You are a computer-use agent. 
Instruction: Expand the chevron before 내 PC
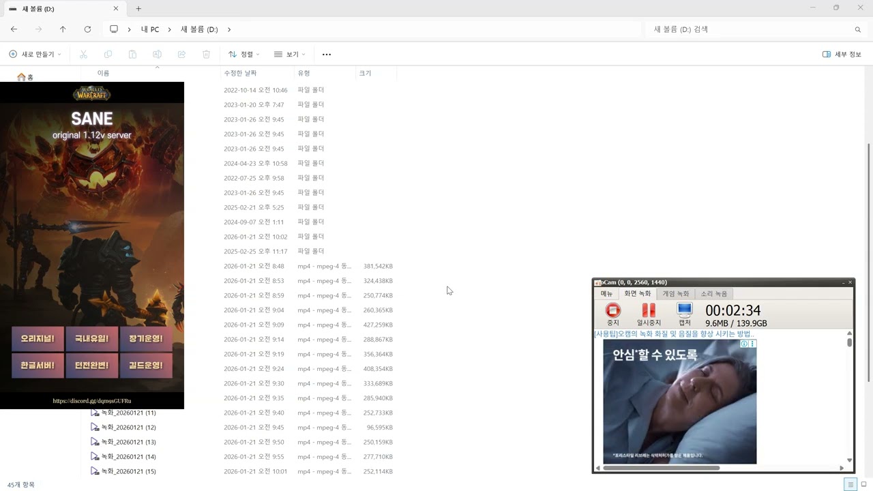pos(129,29)
